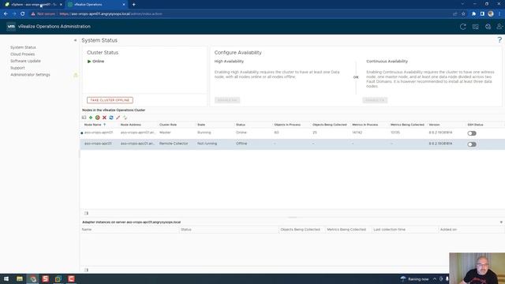505x284 pixels.
Task: Open the red C app on taskbar
Action: [71, 278]
